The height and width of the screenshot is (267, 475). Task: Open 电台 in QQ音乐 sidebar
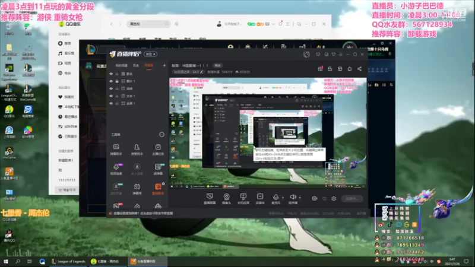pyautogui.click(x=65, y=73)
